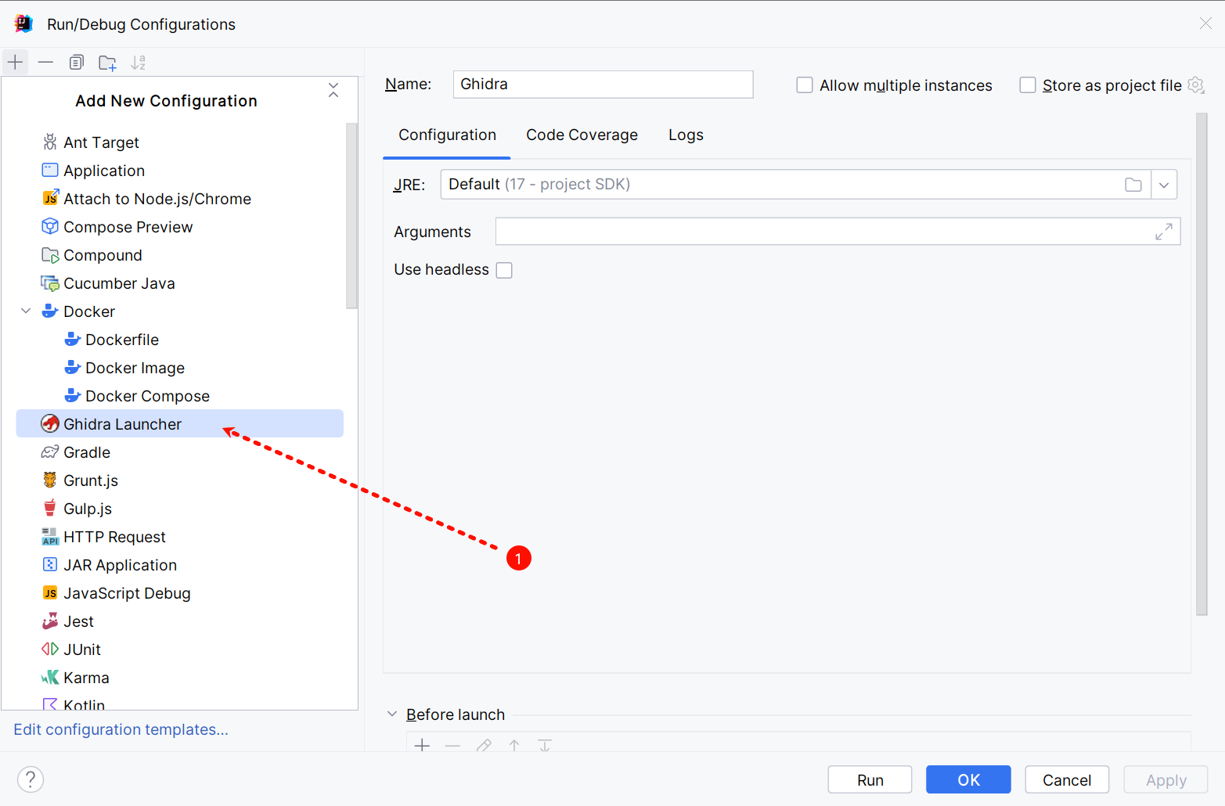
Task: Click the Add New Configuration plus icon
Action: point(15,63)
